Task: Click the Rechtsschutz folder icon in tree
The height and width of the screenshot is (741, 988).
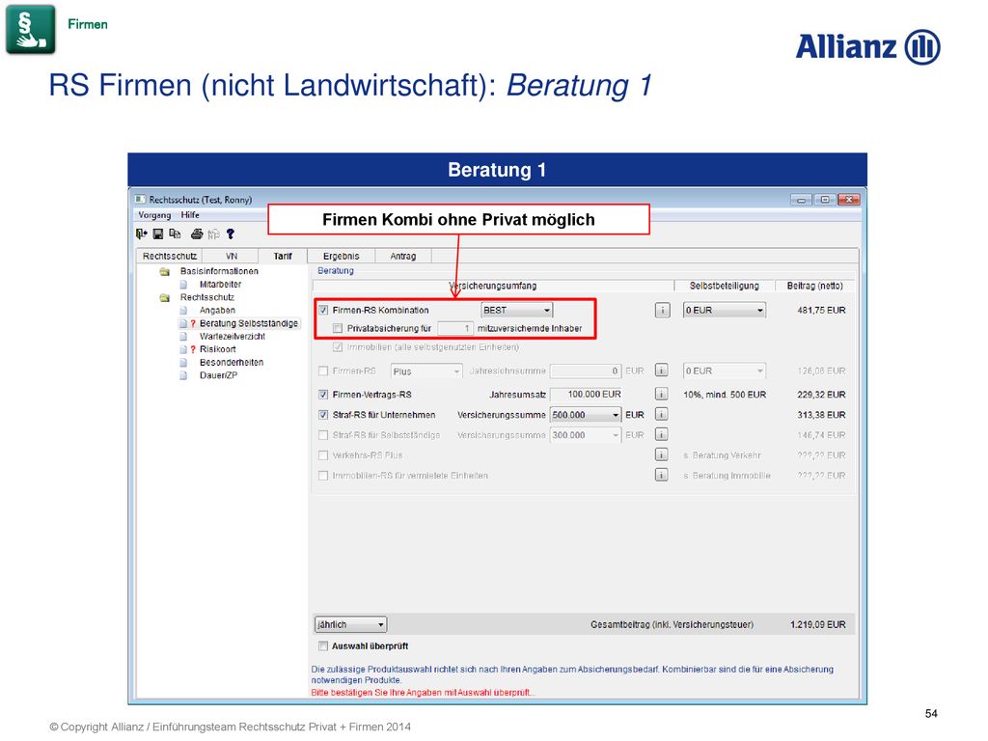Action: click(x=165, y=297)
